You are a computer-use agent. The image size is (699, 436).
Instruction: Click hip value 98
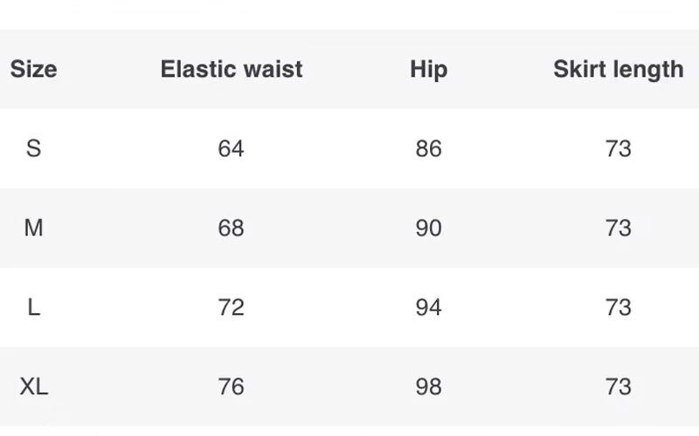point(428,386)
